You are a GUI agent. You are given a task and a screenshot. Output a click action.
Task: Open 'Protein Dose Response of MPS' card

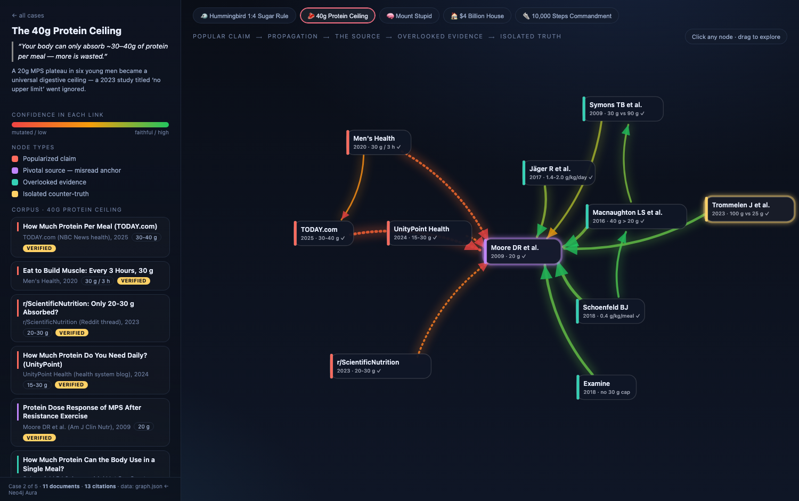click(90, 423)
